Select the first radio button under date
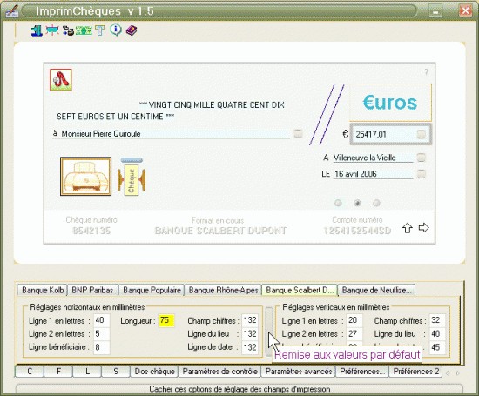The width and height of the screenshot is (479, 396). [x=338, y=203]
